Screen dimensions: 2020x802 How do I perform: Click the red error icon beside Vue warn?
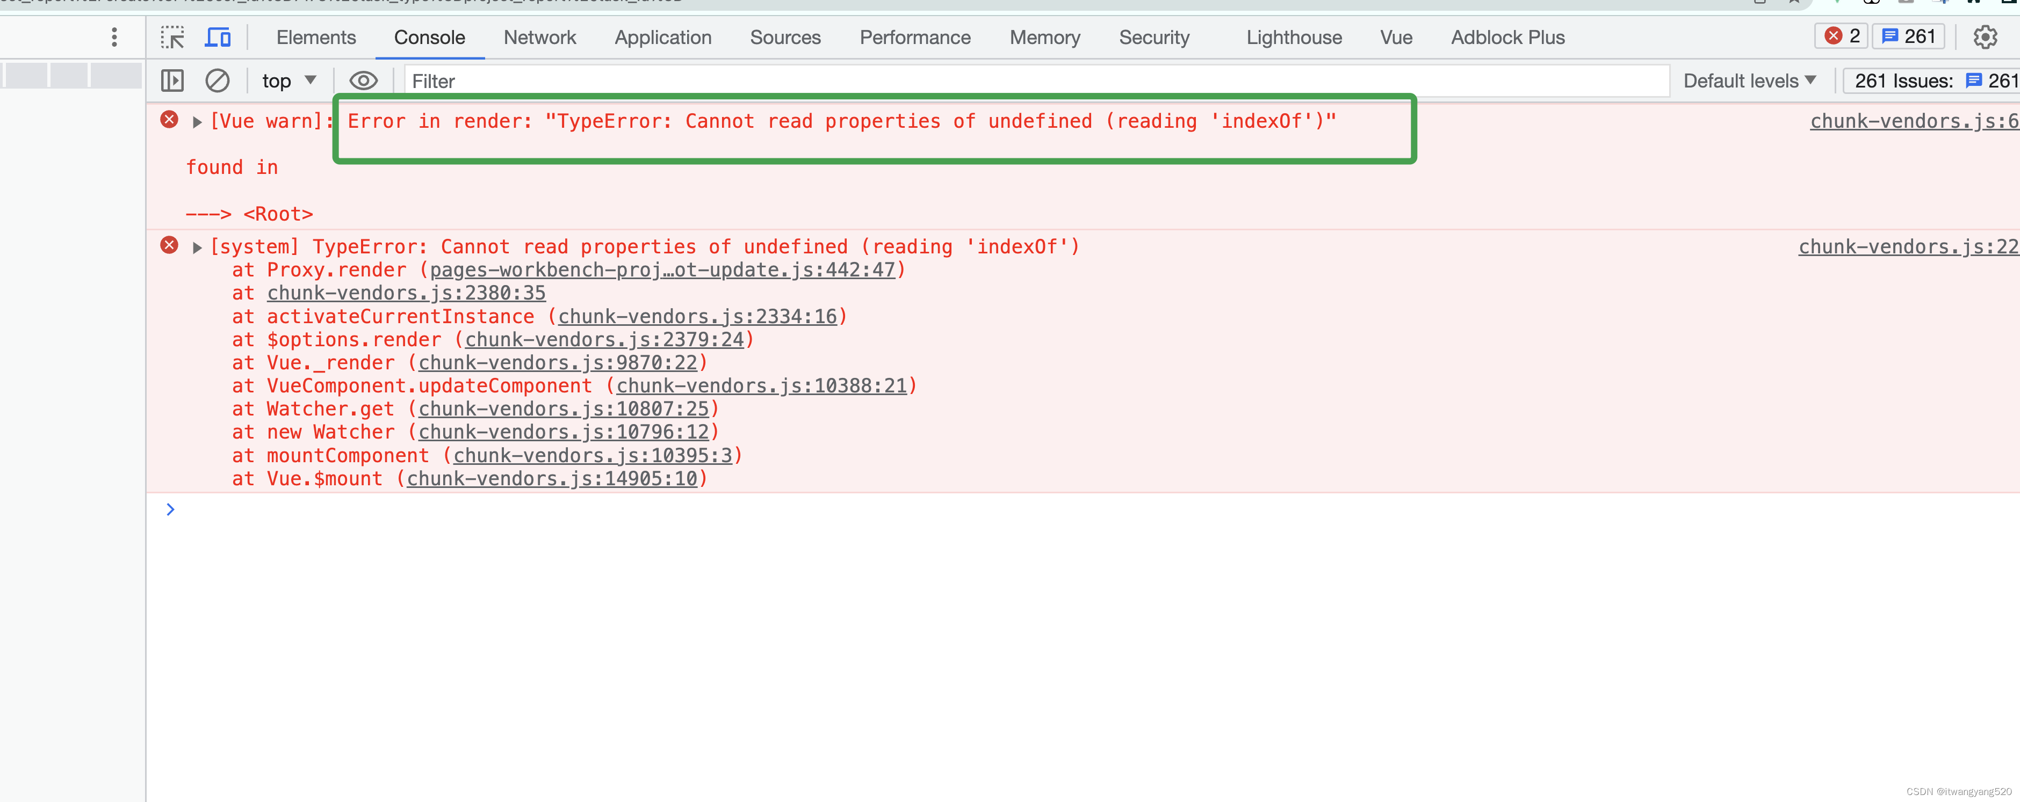click(x=169, y=119)
